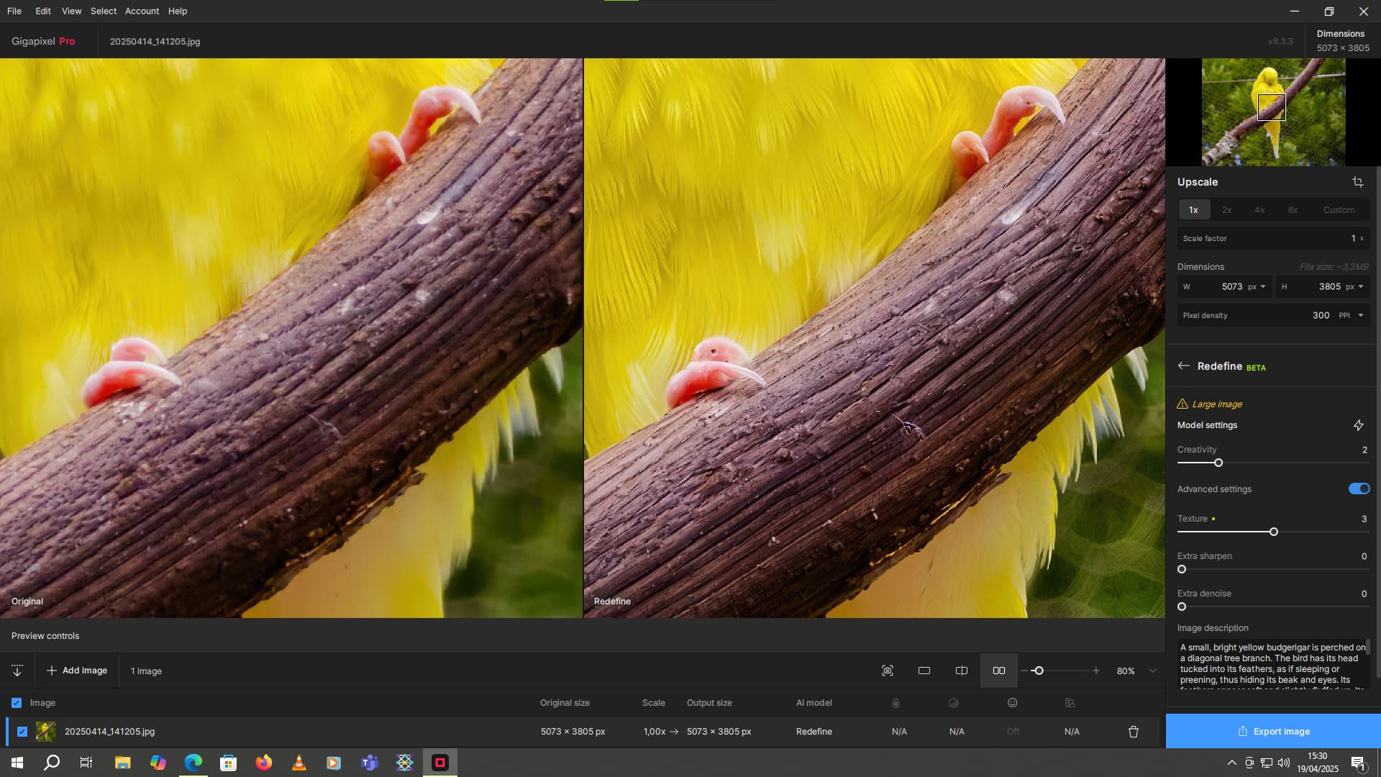Screen dimensions: 1381x777
Task: Expand the 80% zoom level dropdown
Action: 1153,671
